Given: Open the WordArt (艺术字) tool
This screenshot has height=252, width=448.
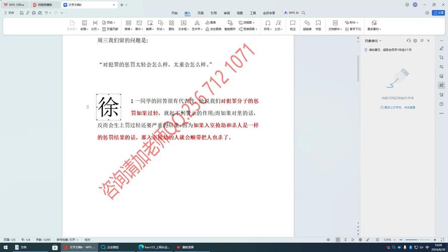Looking at the screenshot, I should click(x=197, y=25).
